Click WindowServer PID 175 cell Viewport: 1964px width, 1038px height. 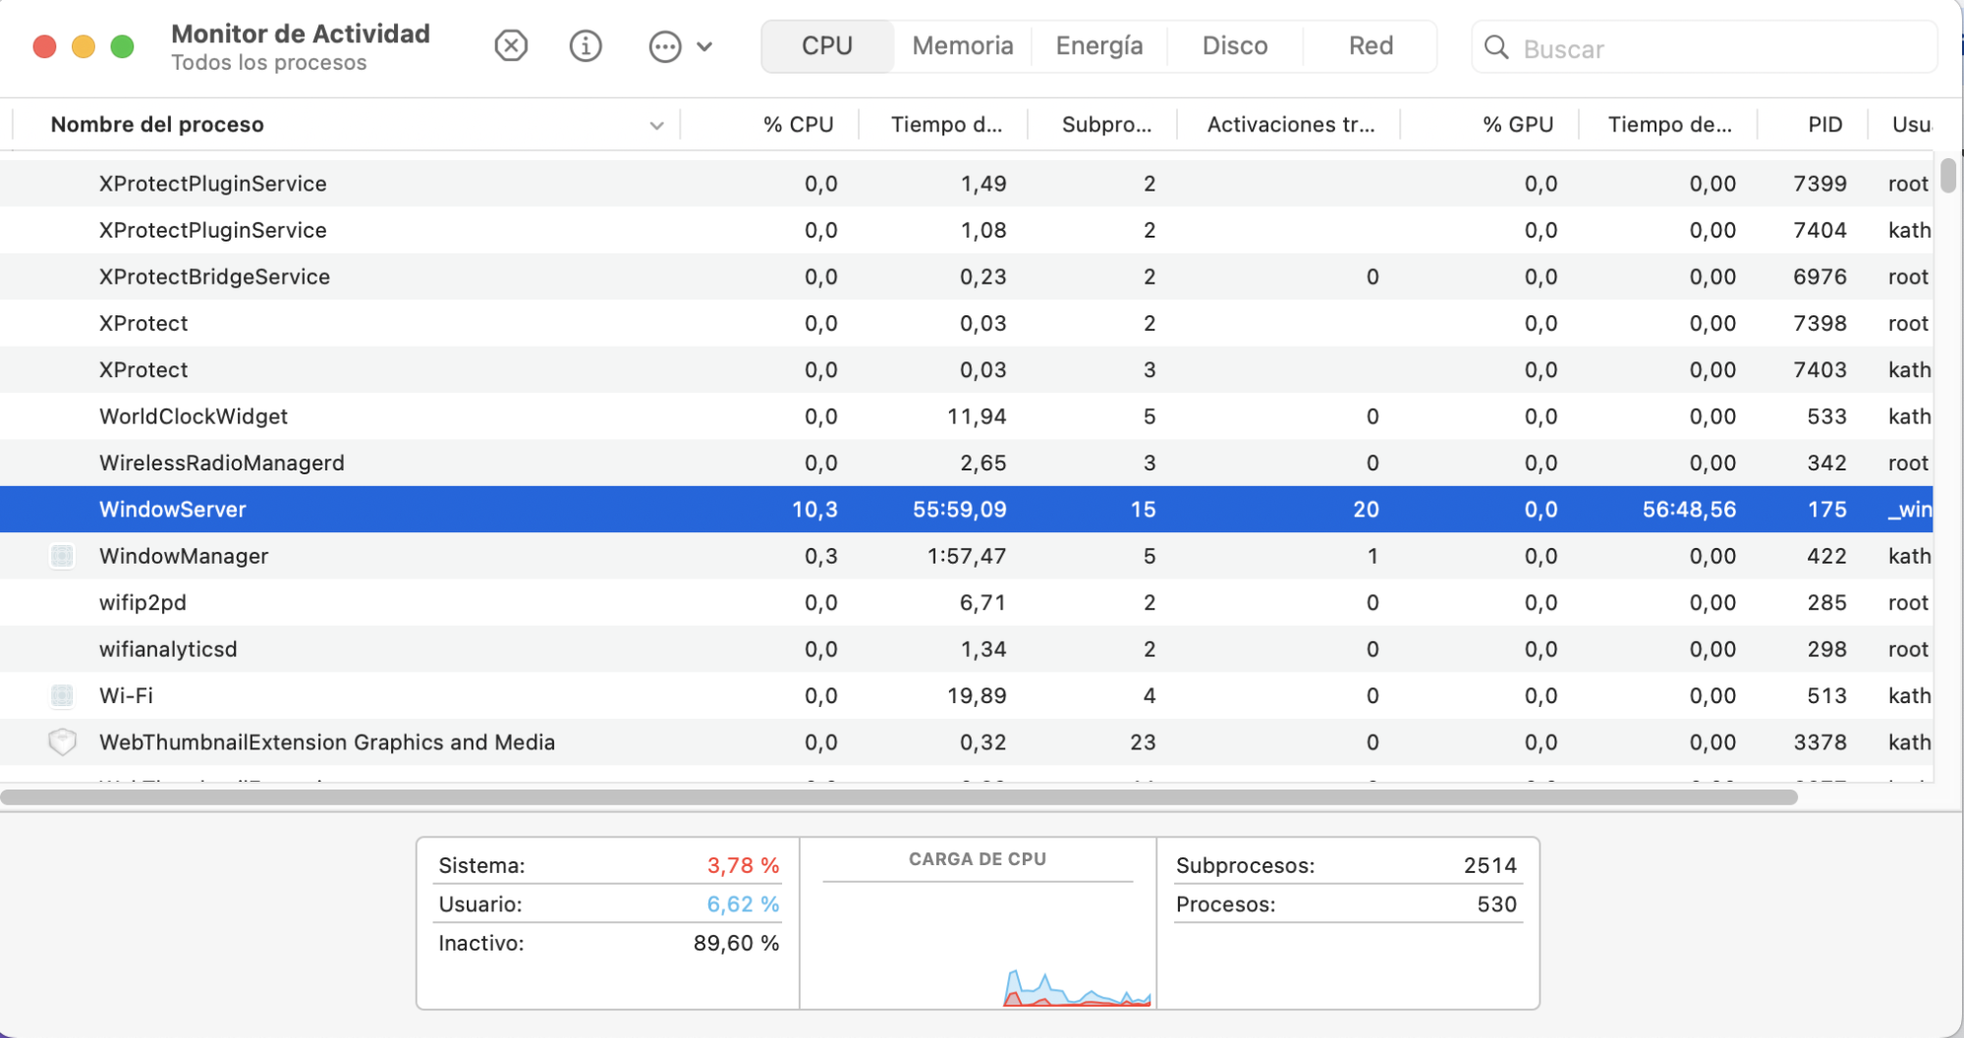coord(1826,510)
